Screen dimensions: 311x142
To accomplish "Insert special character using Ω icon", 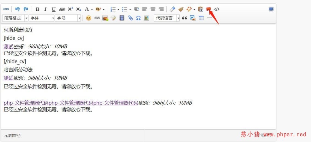I will point(138,18).
